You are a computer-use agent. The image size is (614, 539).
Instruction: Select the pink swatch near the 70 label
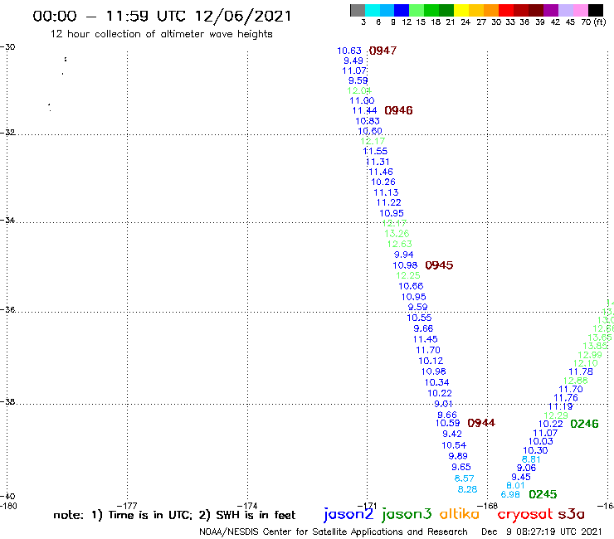point(580,10)
